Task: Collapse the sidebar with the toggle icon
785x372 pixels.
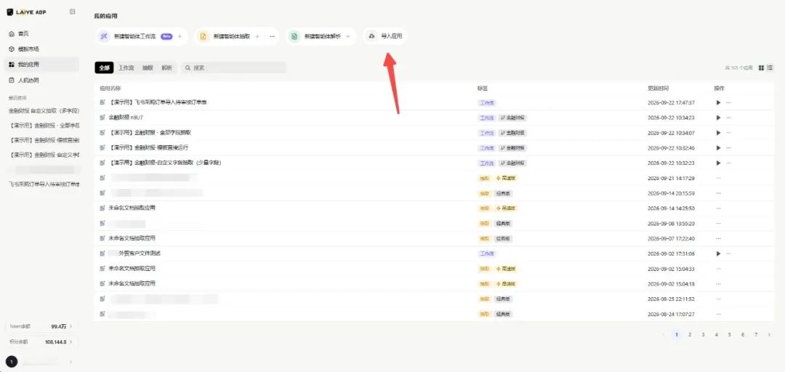Action: (x=73, y=12)
